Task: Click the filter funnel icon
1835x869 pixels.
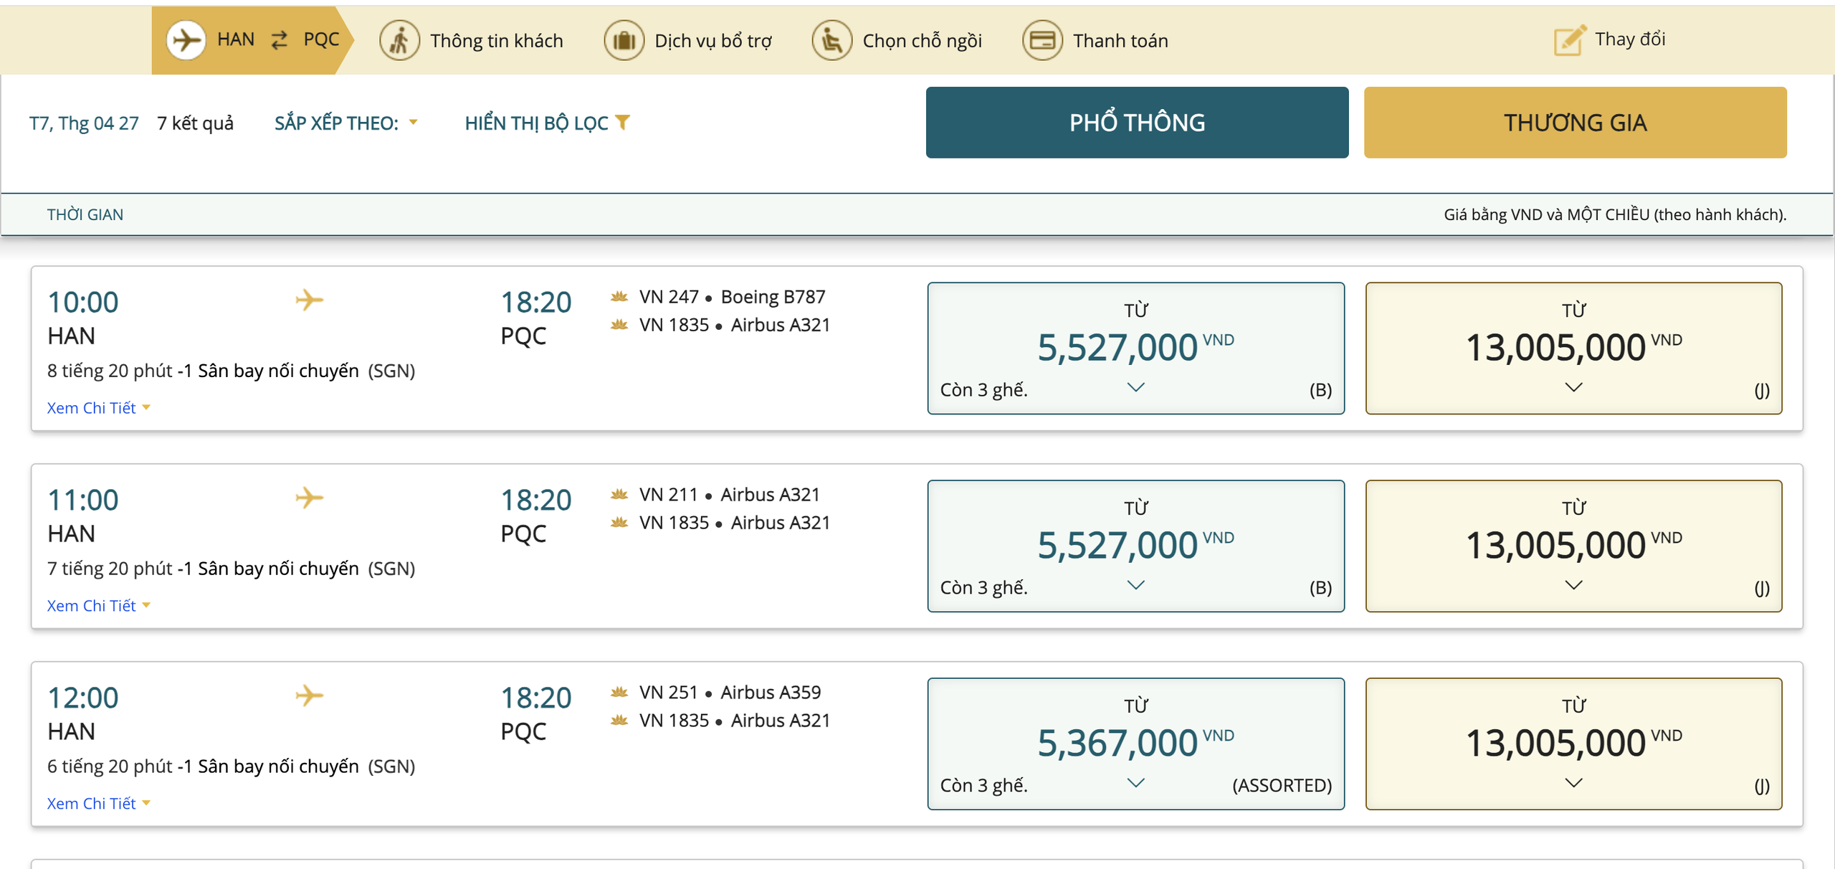Action: click(623, 123)
